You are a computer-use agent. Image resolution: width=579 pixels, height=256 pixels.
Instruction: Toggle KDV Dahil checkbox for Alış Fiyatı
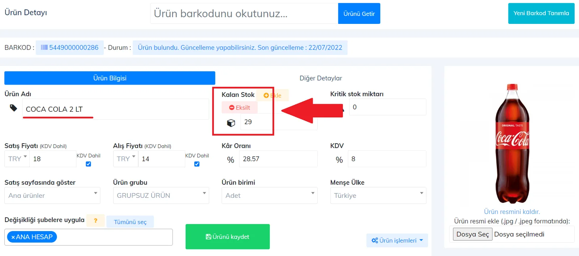tap(197, 164)
